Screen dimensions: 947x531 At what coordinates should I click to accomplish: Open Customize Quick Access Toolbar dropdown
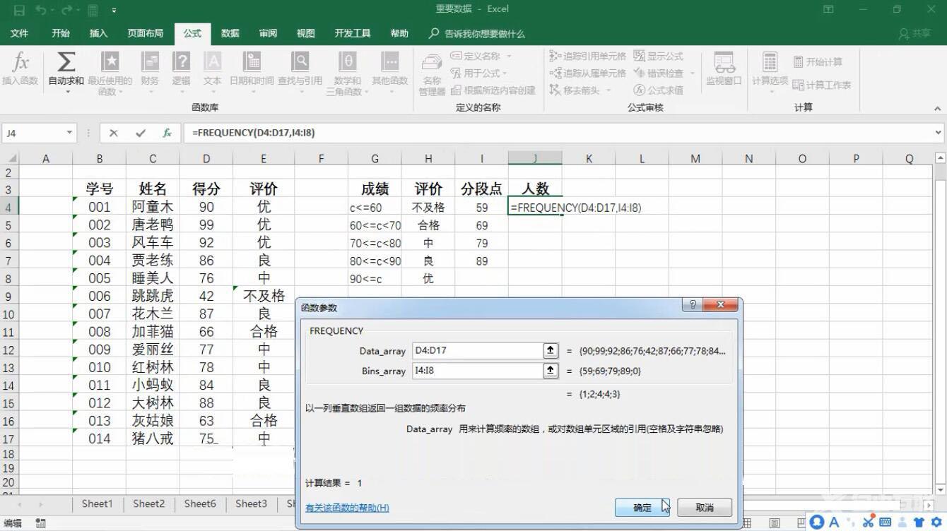[x=114, y=10]
